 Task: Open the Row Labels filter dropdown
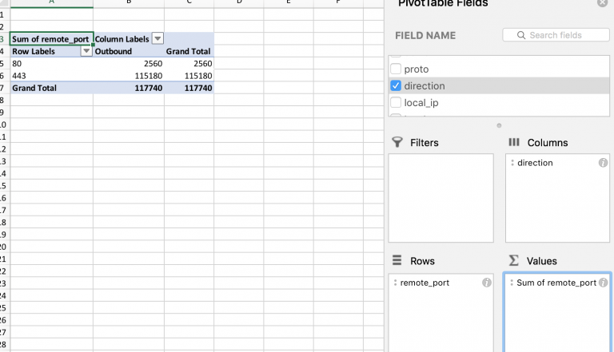pyautogui.click(x=86, y=51)
